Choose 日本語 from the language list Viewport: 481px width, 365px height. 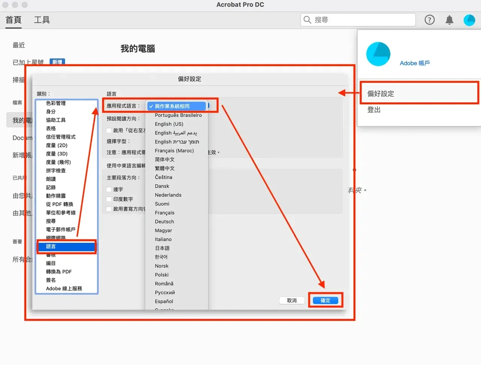point(162,248)
